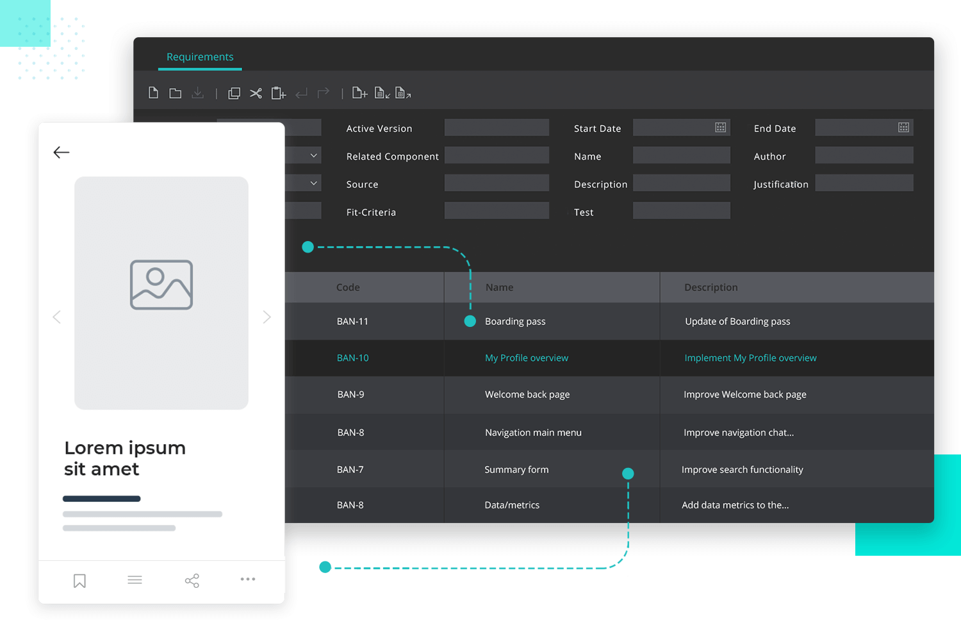The width and height of the screenshot is (961, 641).
Task: Click 'Implement My Profile overview' description
Action: click(x=750, y=358)
